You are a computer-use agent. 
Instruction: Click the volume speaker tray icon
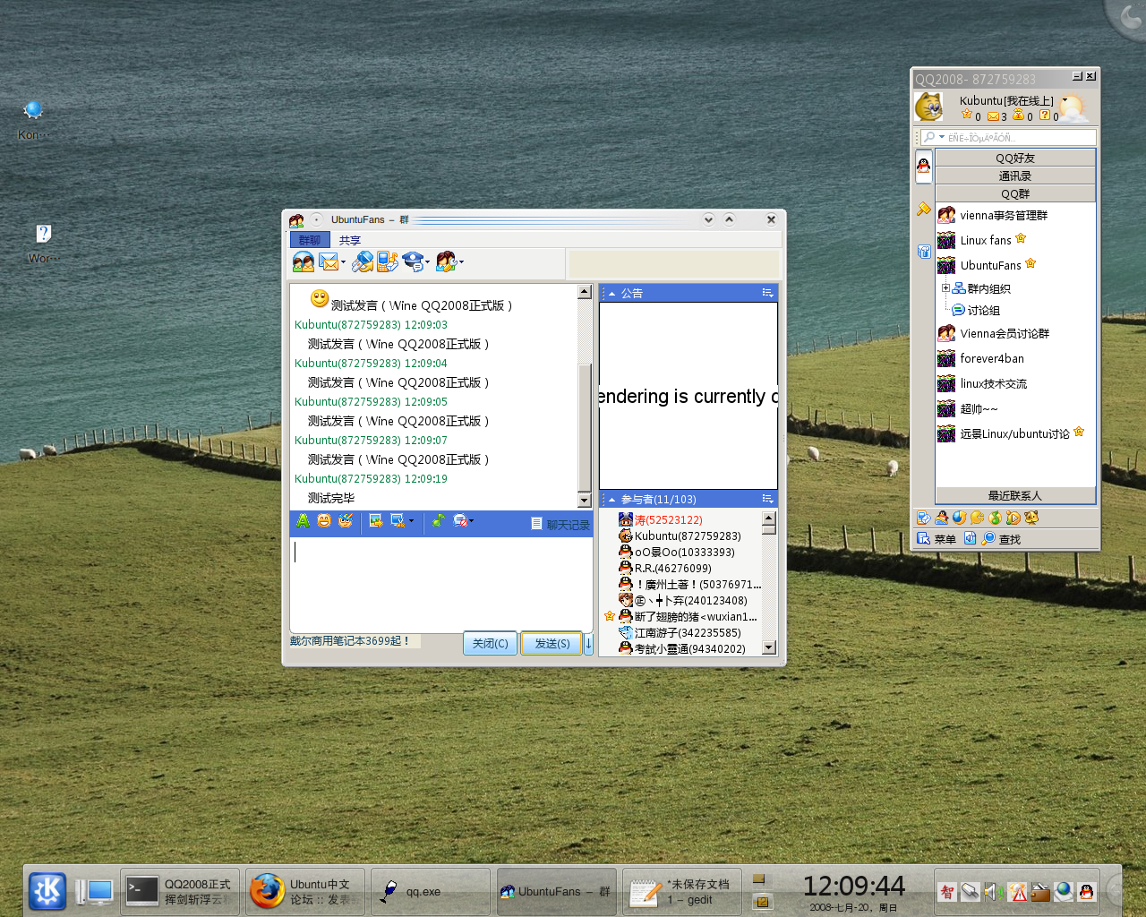click(993, 892)
